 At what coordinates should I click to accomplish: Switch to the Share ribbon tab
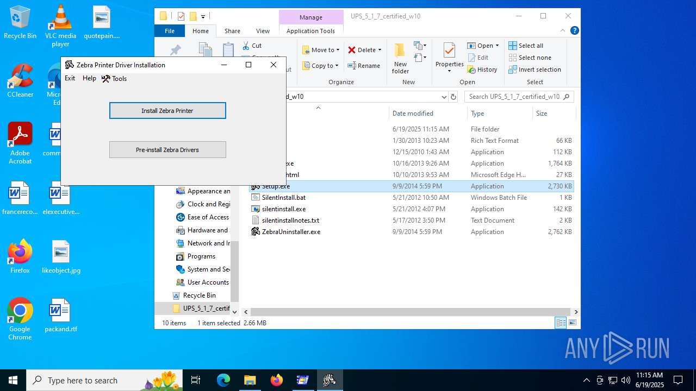(x=232, y=31)
